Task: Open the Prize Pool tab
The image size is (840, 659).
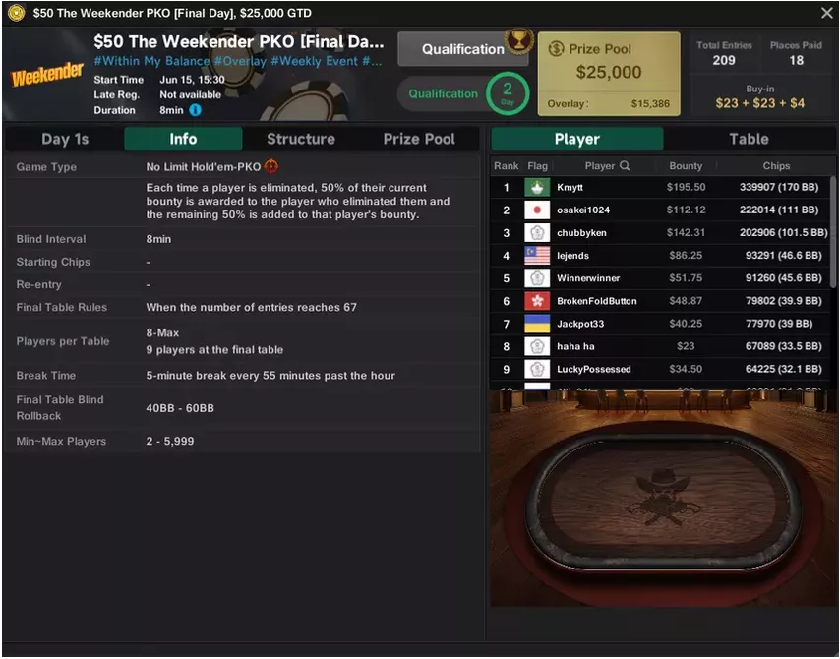Action: [419, 139]
